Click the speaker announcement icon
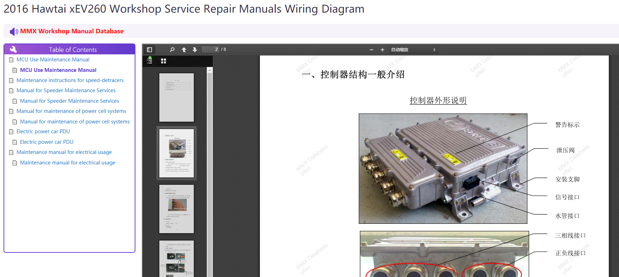 pos(14,32)
